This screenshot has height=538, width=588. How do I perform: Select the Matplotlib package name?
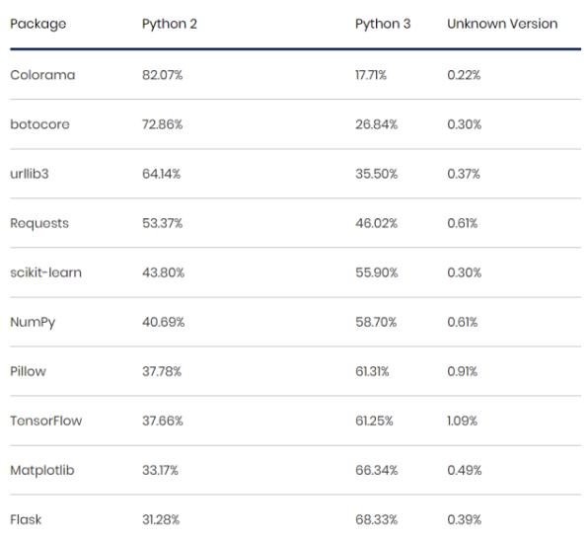[x=42, y=470]
